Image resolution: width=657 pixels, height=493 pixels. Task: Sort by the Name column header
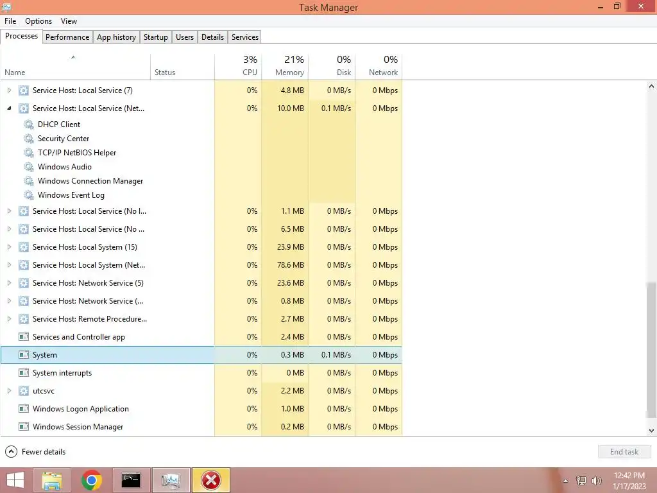[76, 67]
